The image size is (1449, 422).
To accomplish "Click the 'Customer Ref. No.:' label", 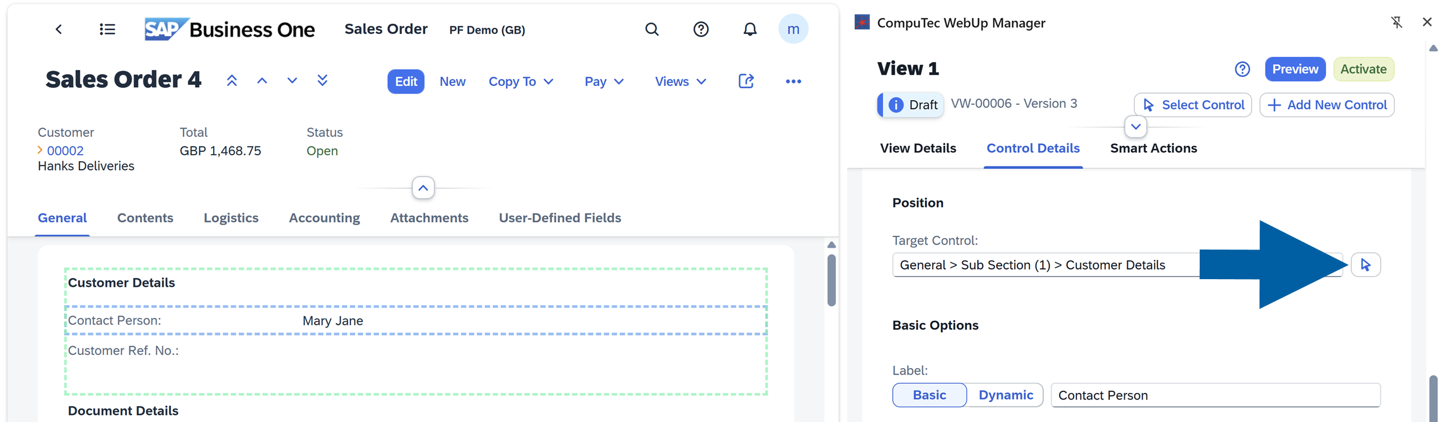I will click(x=123, y=350).
